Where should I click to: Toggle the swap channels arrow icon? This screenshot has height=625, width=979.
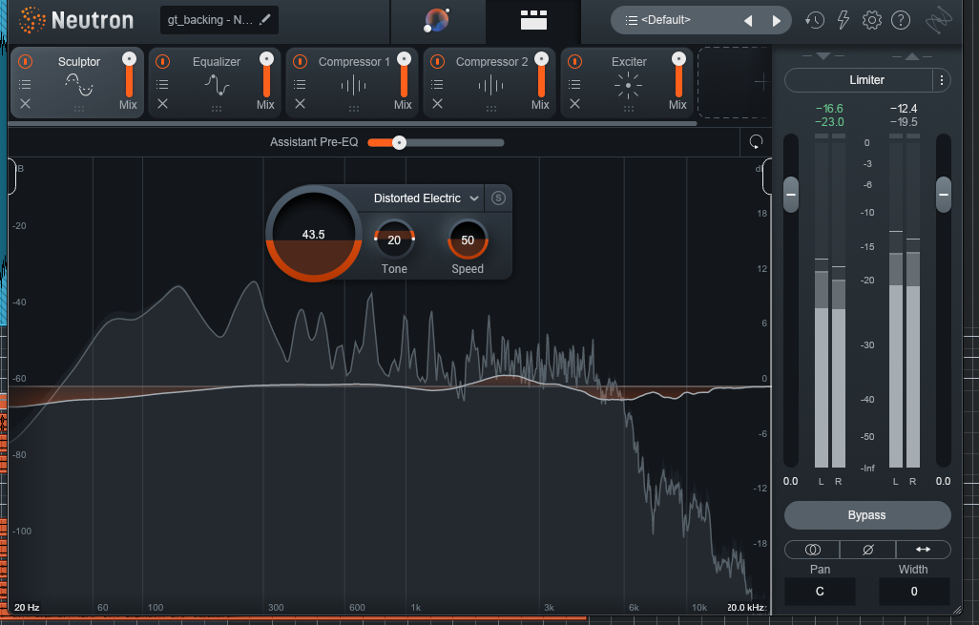924,550
